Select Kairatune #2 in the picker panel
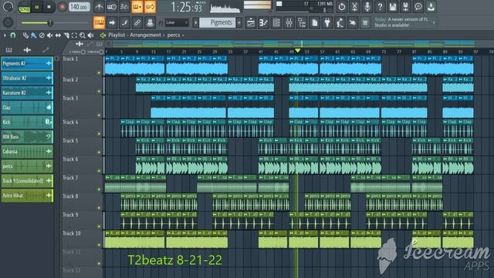 point(27,93)
